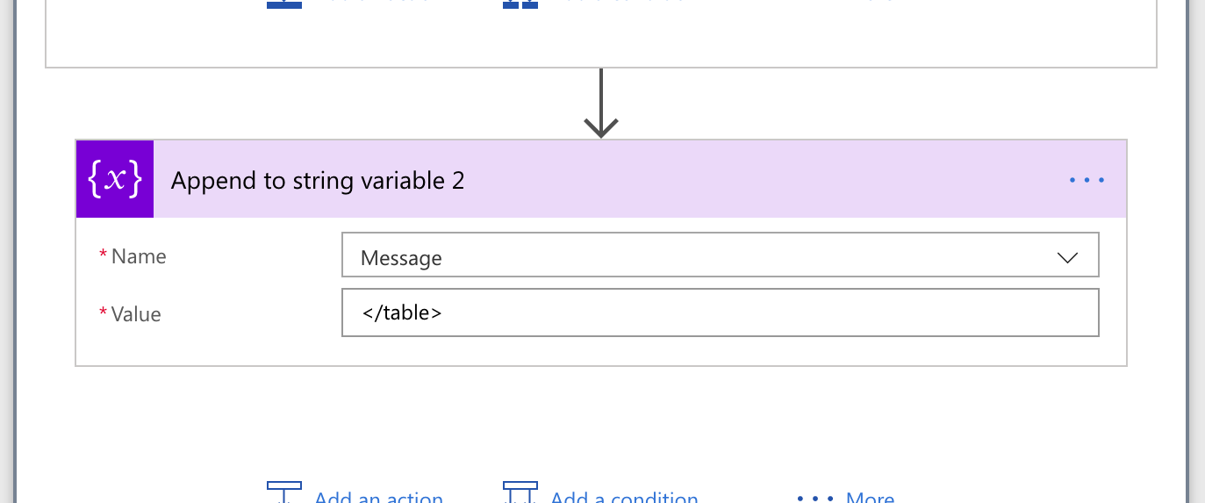Screen dimensions: 1205x503
Task: Click the purple {x} variable icon
Action: coord(115,179)
